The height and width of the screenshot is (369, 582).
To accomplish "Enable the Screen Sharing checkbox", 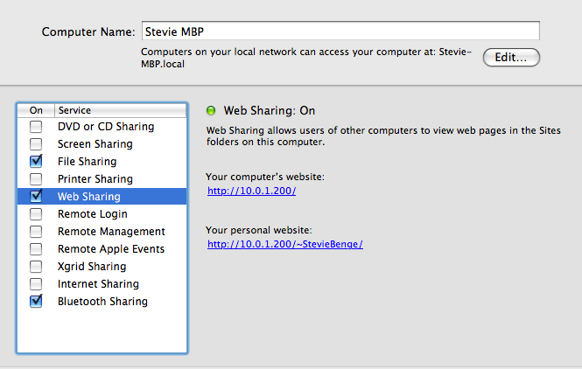I will [x=36, y=144].
